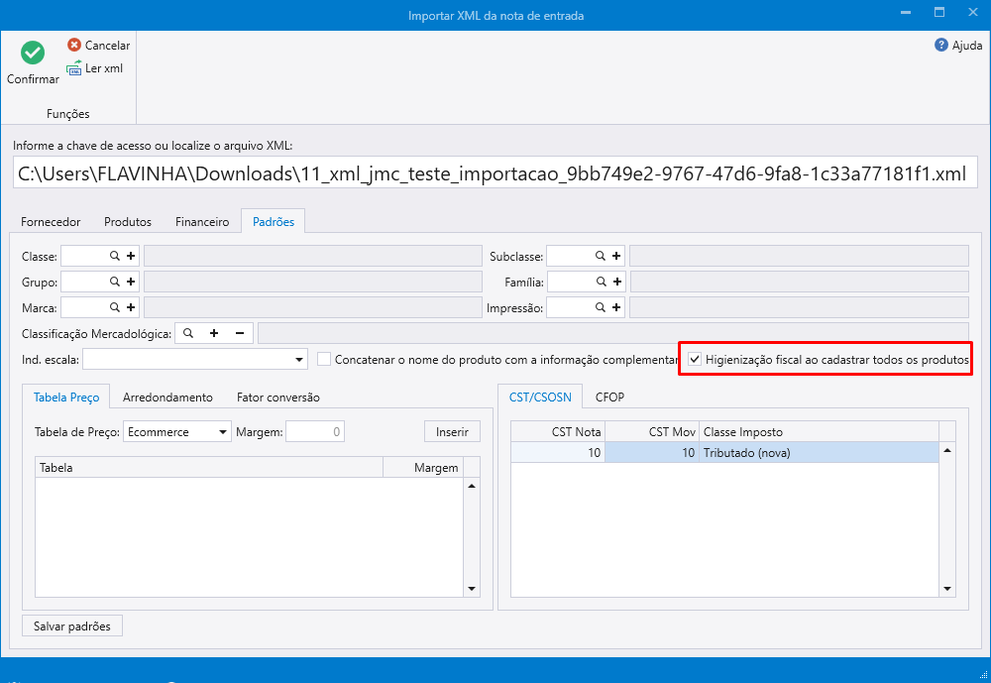This screenshot has height=683, width=991.
Task: Click CST table scrollbar up arrow
Action: click(x=946, y=450)
